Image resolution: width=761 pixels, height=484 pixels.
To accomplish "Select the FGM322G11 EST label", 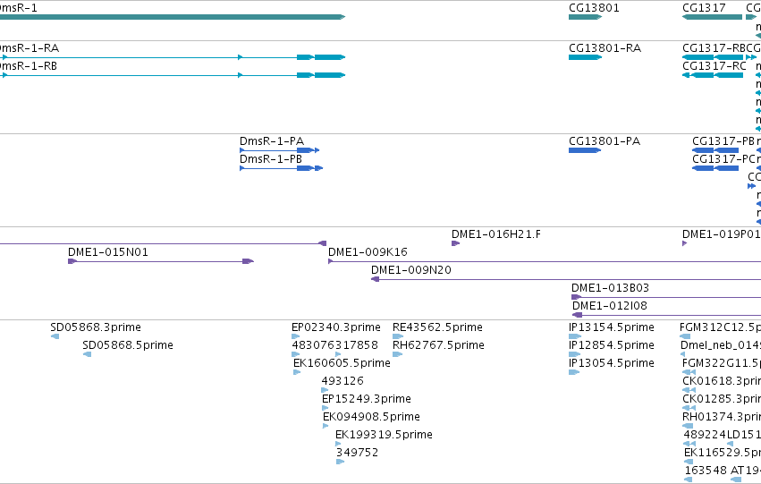I will (x=721, y=363).
